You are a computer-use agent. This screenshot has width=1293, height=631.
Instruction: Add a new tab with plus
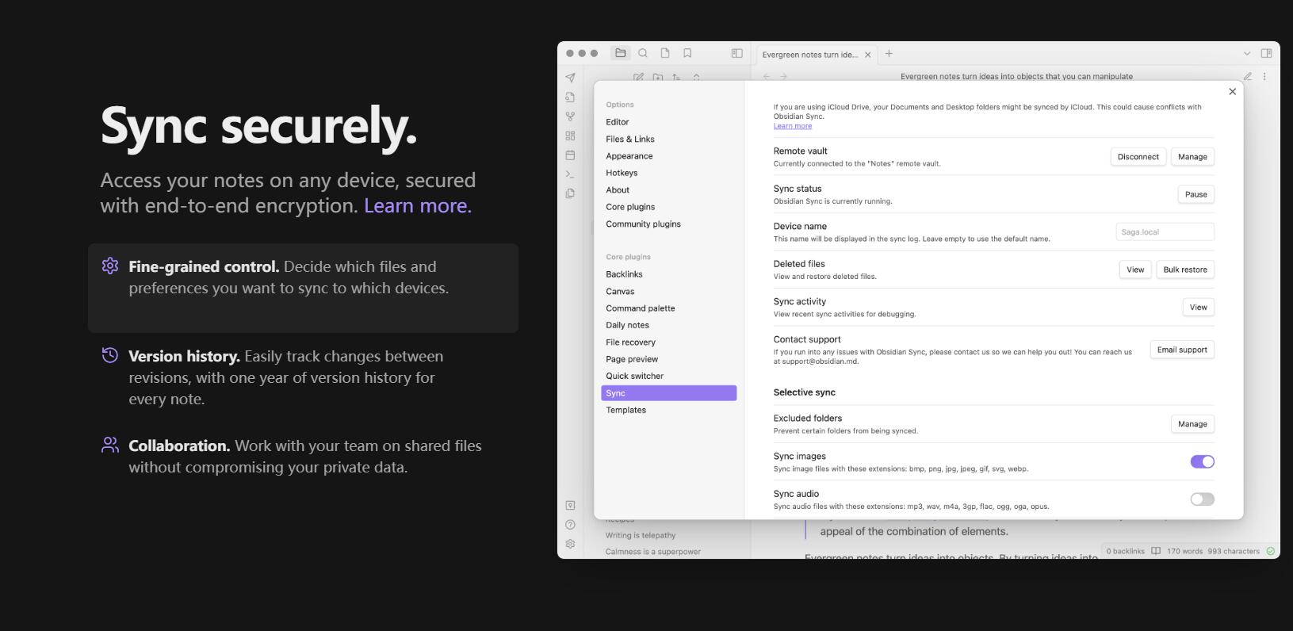pos(889,54)
